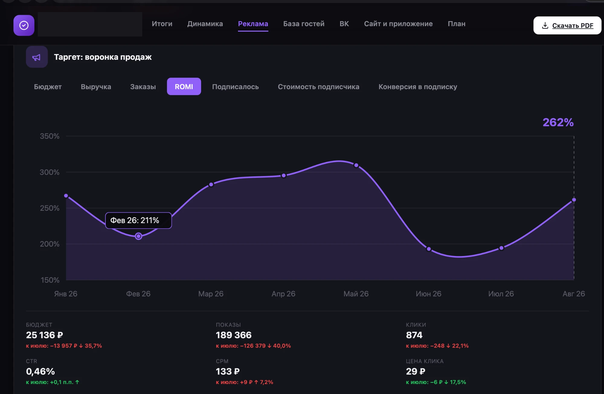The height and width of the screenshot is (394, 604).
Task: Open the Итоги tab
Action: [162, 24]
